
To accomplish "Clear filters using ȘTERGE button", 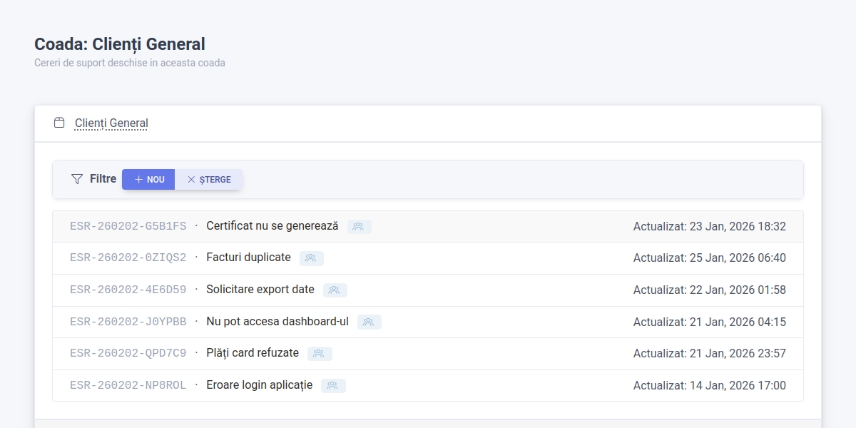I will pyautogui.click(x=209, y=180).
